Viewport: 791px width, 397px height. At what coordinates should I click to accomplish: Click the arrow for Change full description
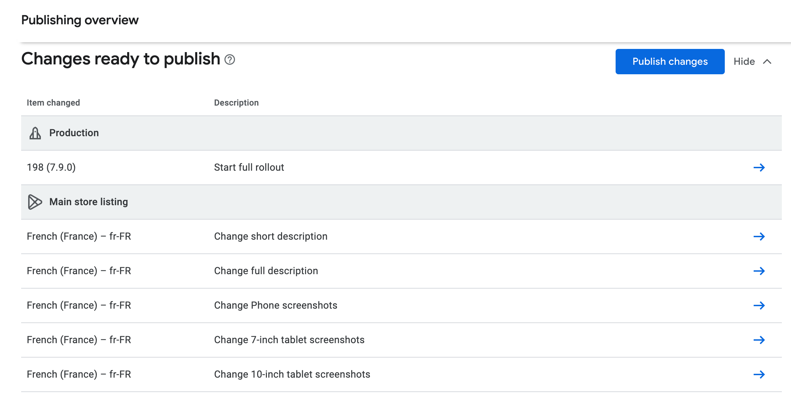click(759, 271)
